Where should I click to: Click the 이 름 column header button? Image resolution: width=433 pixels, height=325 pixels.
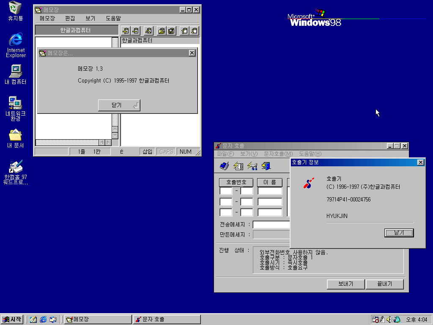(x=270, y=182)
